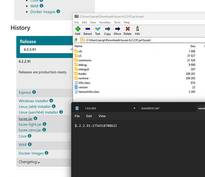
Task: Open Notepad's Edit menu
Action: (x=89, y=116)
